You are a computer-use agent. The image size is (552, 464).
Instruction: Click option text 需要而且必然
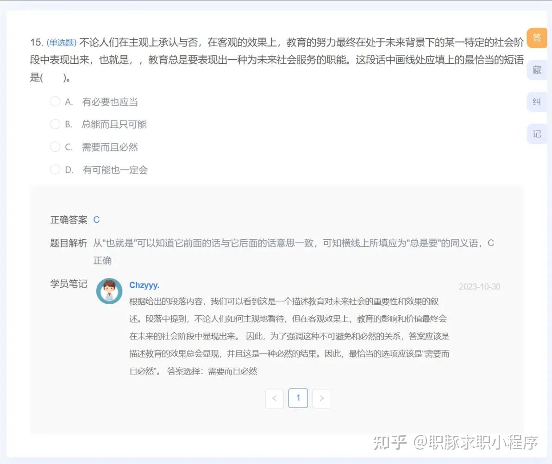tap(110, 147)
